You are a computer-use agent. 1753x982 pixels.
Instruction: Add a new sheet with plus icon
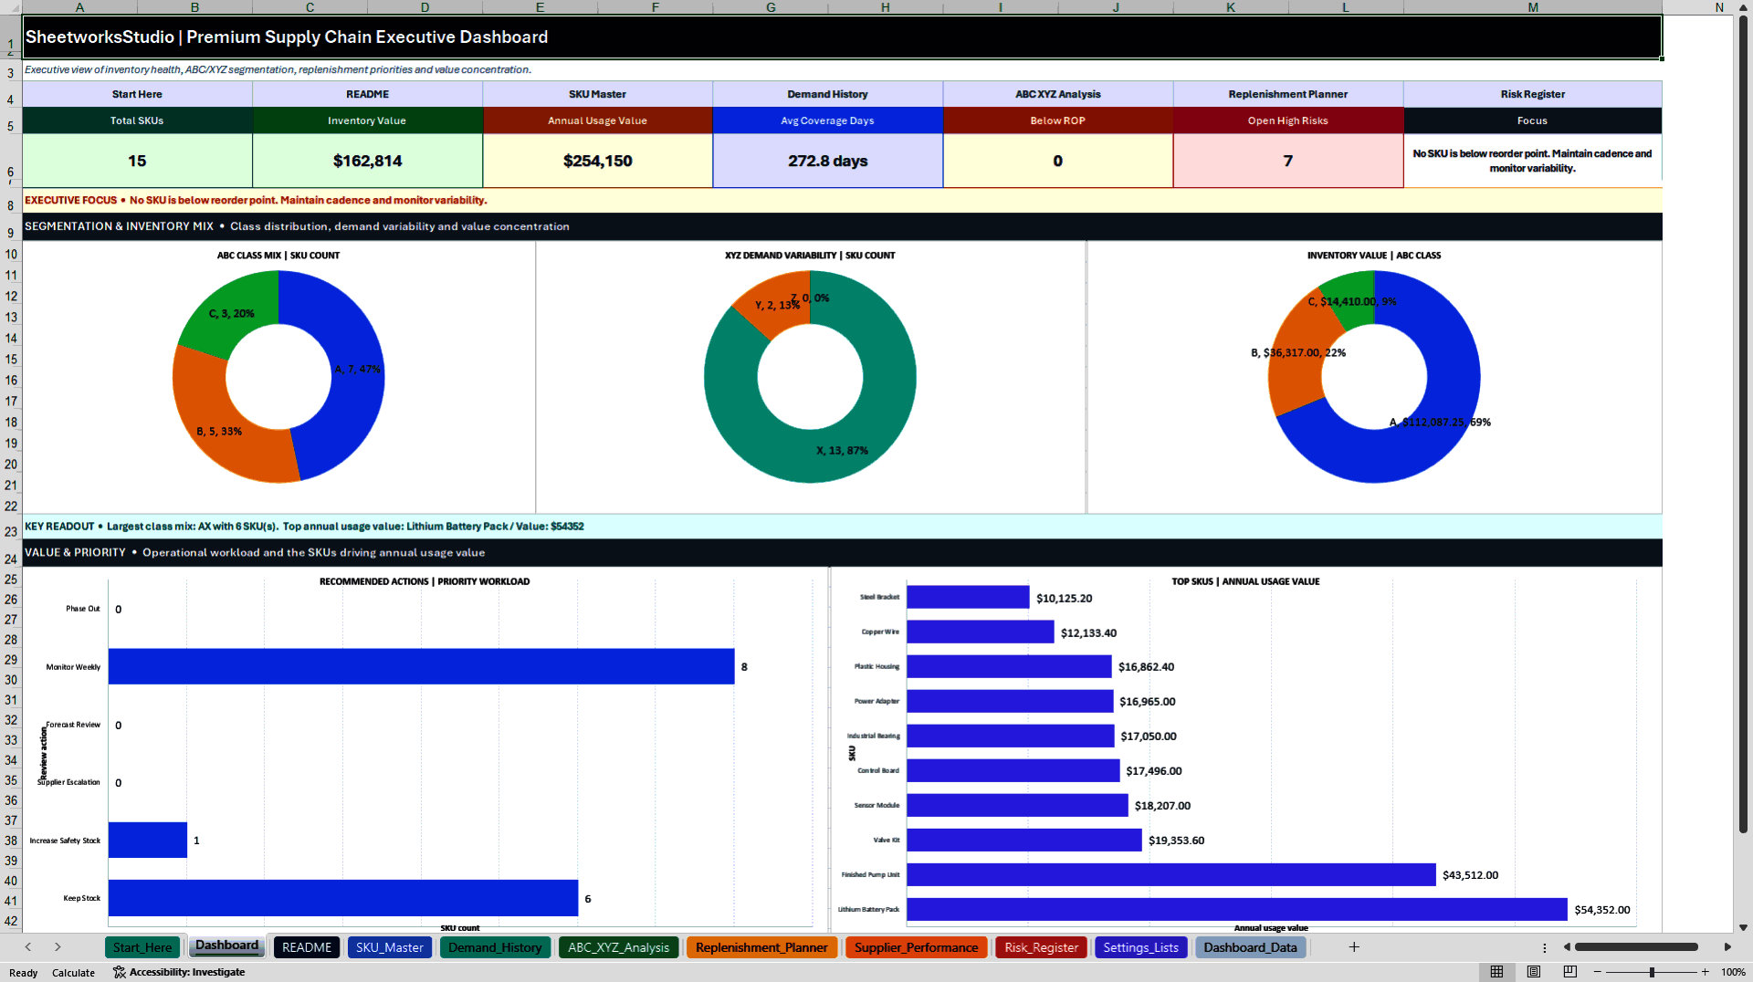(x=1354, y=947)
